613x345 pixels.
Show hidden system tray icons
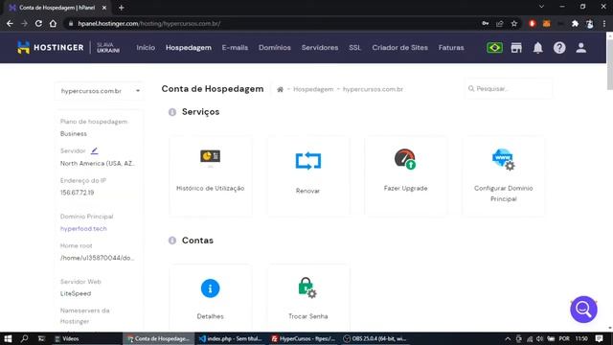(508, 338)
